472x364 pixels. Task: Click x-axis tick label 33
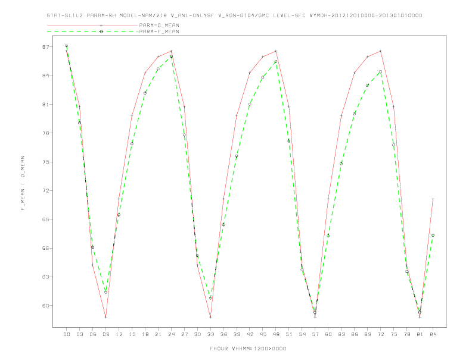[210, 334]
